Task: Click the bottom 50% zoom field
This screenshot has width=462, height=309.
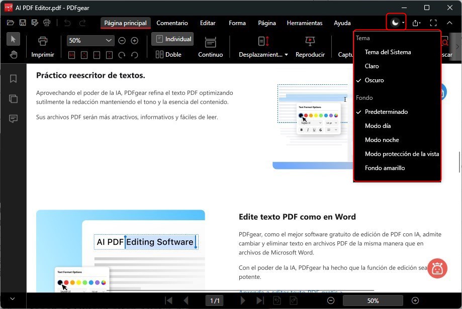Action: coord(373,300)
